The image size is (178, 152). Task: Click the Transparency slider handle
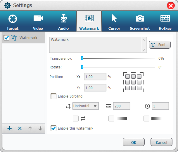pos(82,59)
